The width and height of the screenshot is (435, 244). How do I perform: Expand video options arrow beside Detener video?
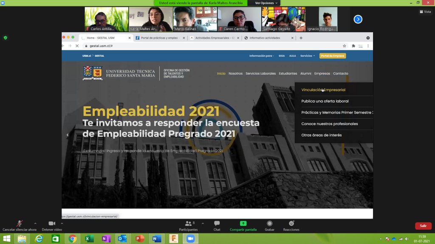(x=66, y=223)
